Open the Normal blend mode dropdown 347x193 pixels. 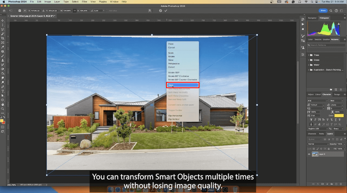[x=318, y=144]
